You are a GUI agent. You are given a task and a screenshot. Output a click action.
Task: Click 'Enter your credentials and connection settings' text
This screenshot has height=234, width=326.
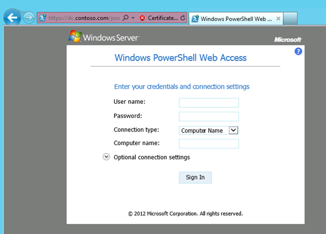(x=182, y=87)
